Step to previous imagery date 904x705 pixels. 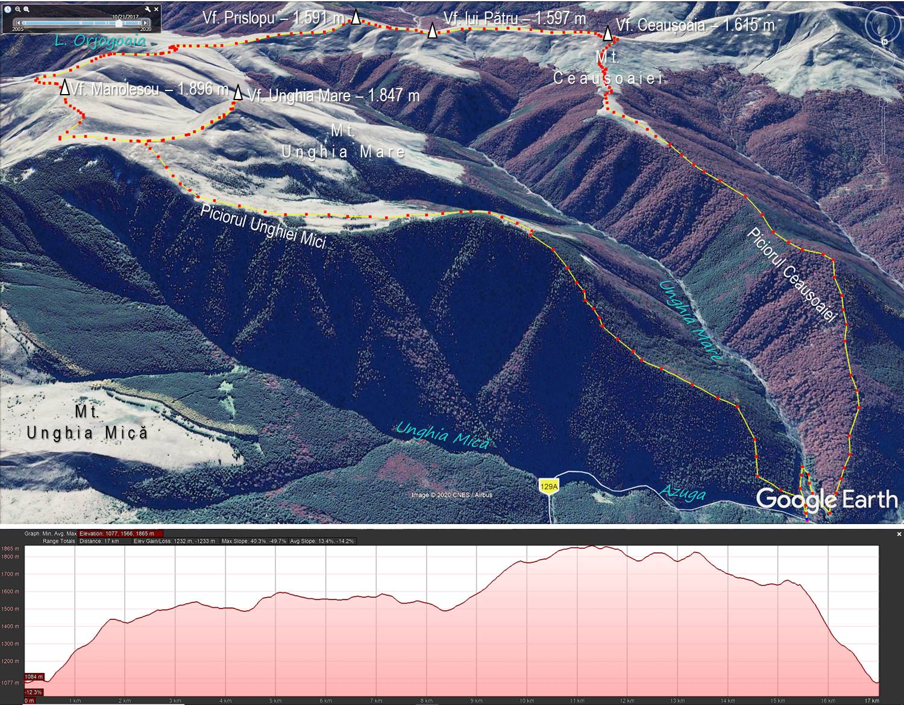point(17,23)
